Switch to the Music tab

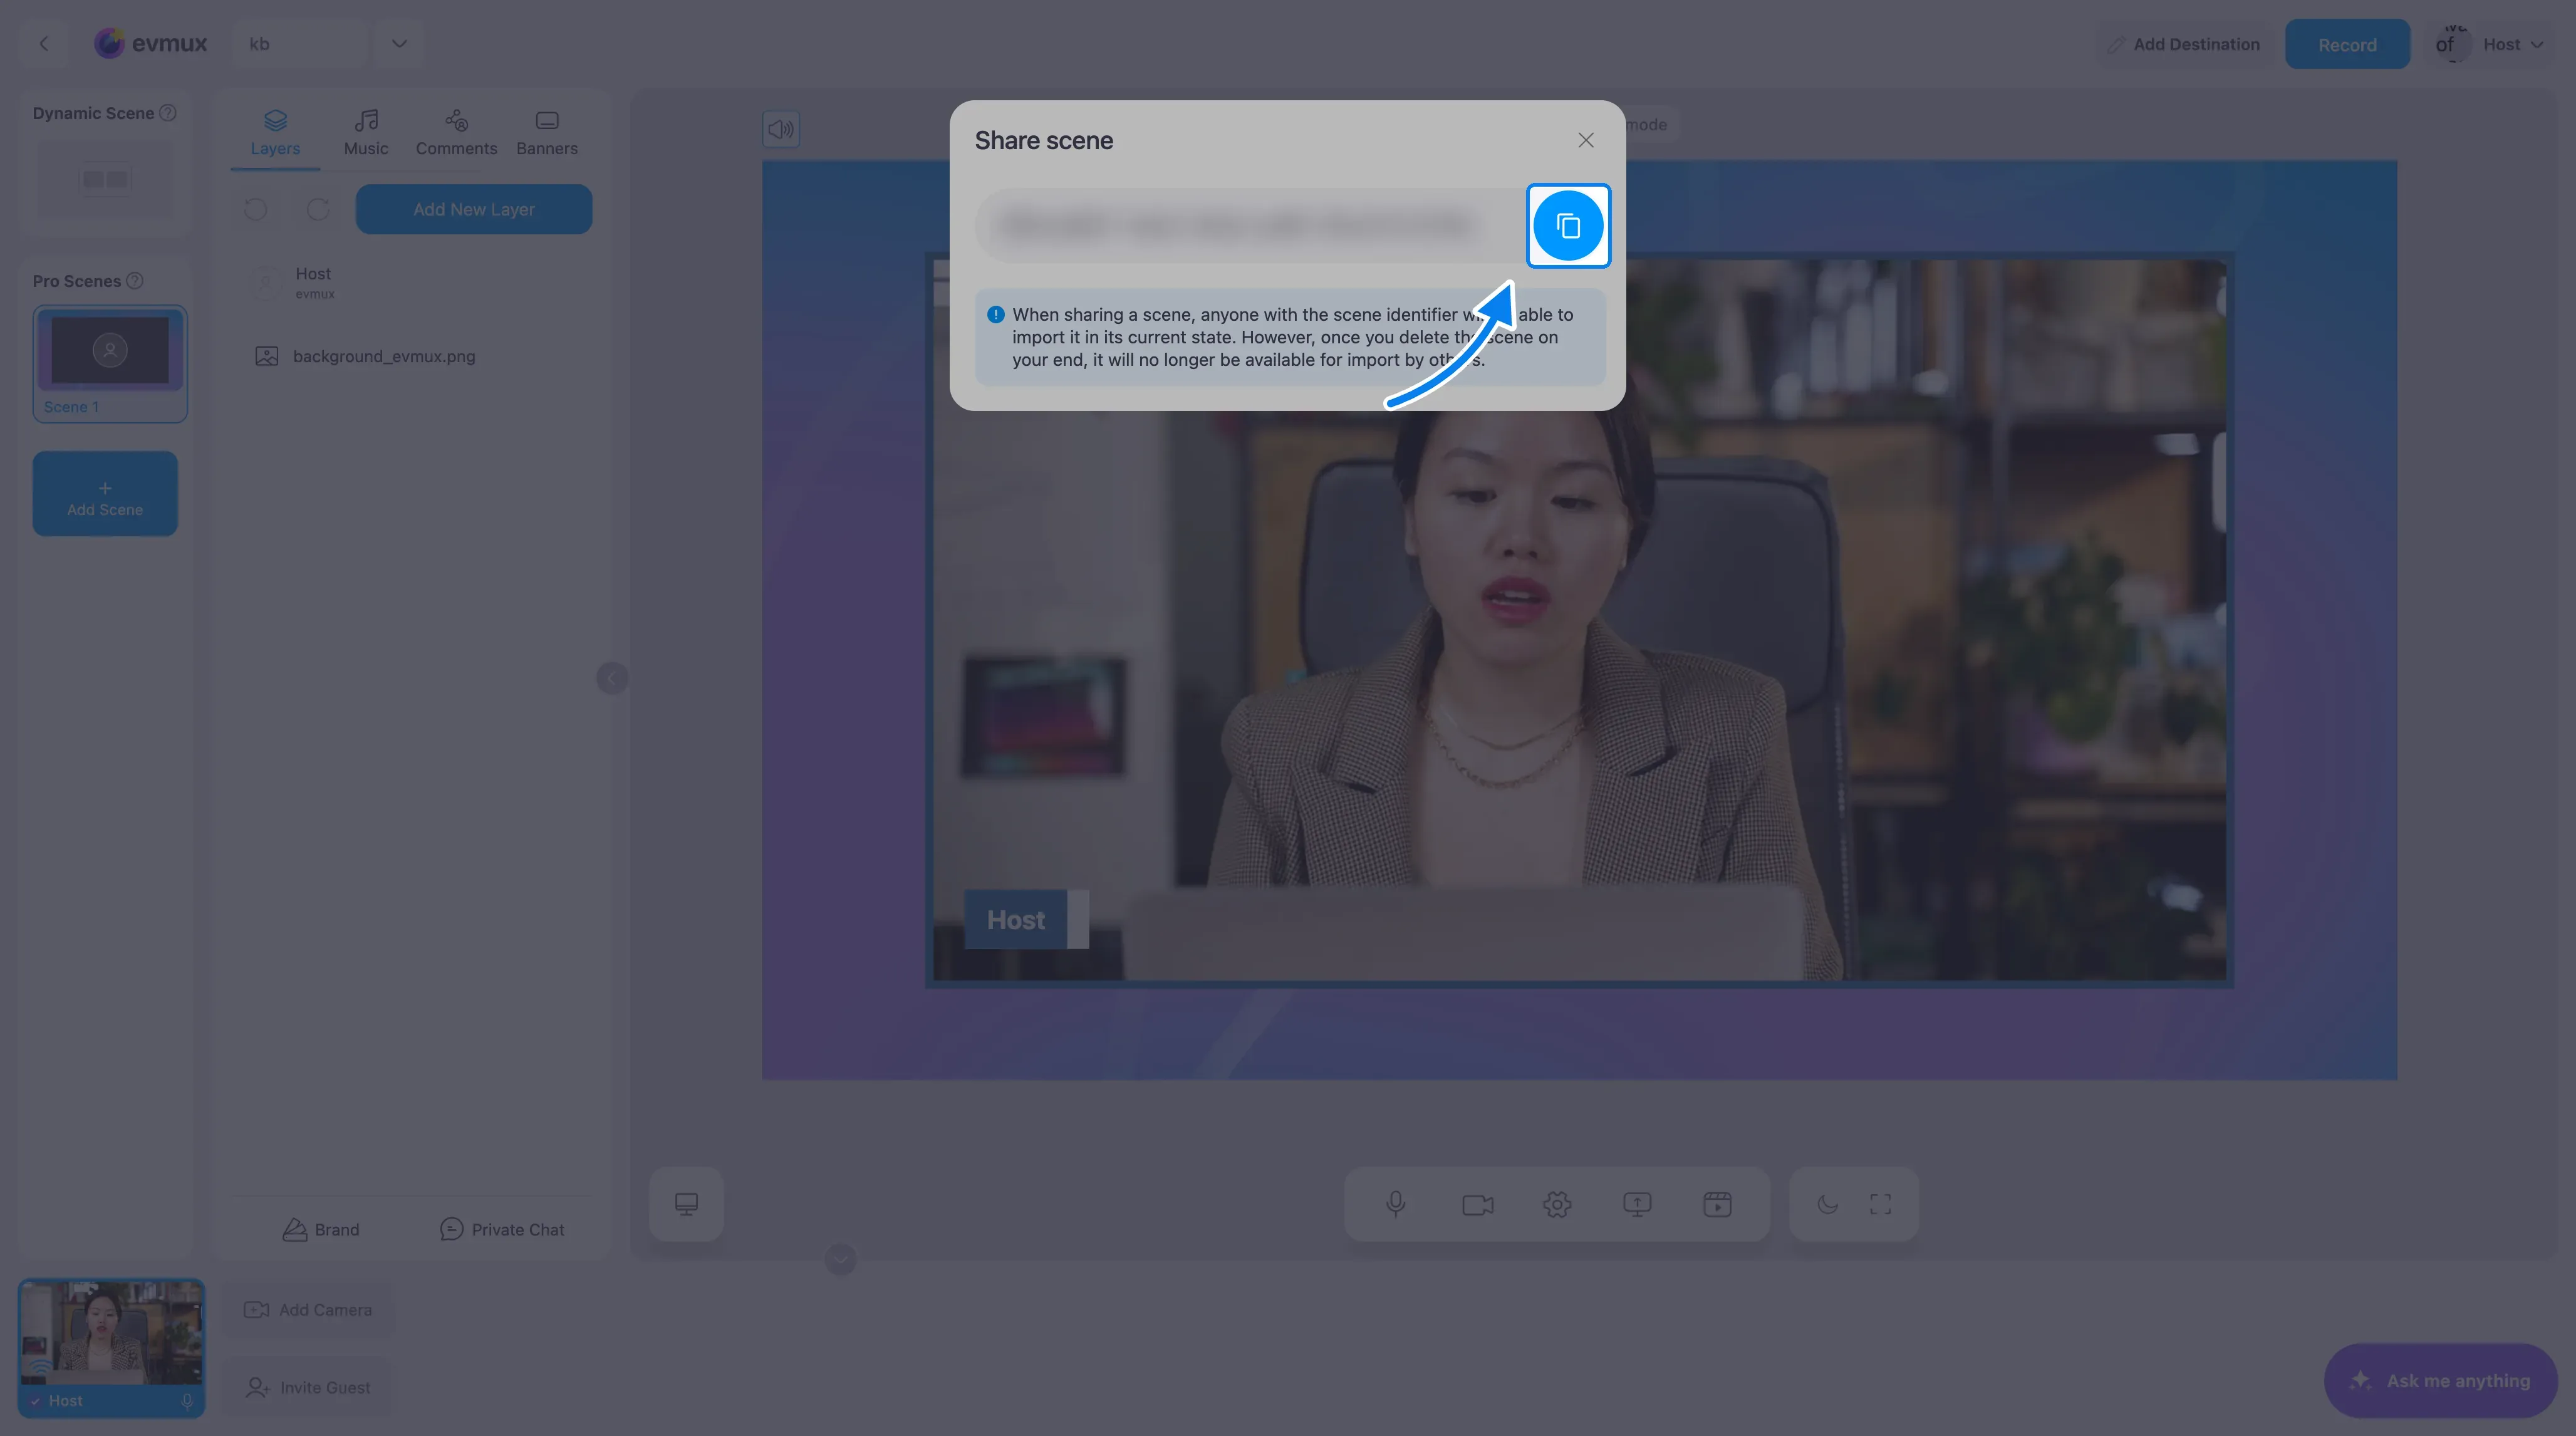tap(366, 133)
